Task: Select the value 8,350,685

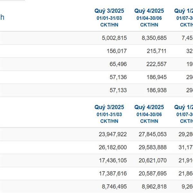Action: [154, 38]
